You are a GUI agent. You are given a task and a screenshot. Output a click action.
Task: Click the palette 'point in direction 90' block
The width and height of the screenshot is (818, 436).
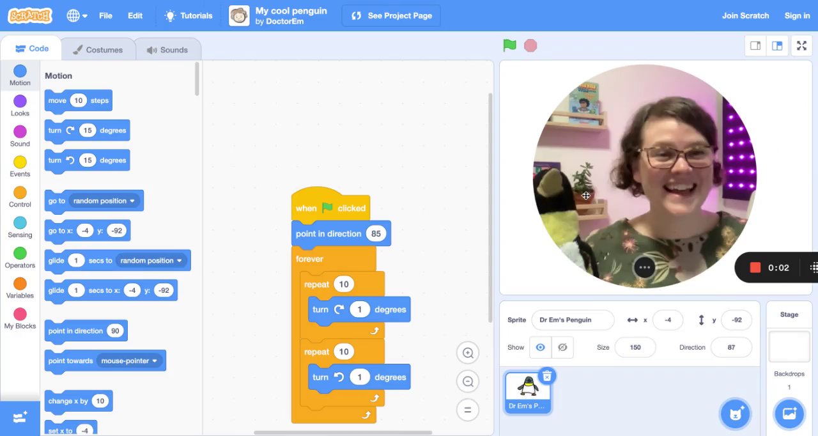(x=86, y=331)
